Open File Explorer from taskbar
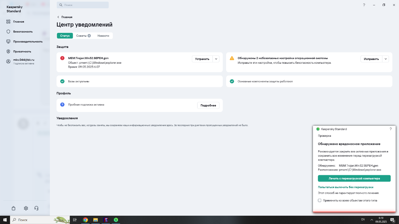Image resolution: width=399 pixels, height=224 pixels. pos(95,220)
